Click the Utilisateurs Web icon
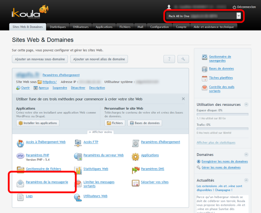 pyautogui.click(x=78, y=197)
